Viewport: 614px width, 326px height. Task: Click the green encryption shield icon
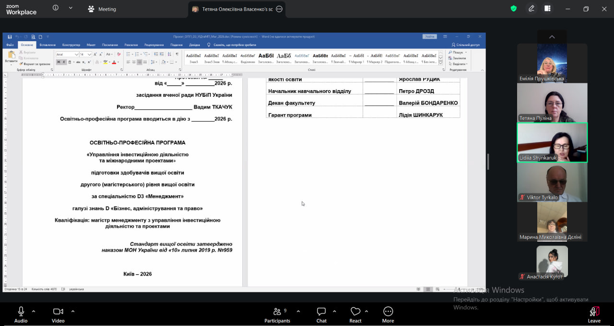click(x=514, y=9)
